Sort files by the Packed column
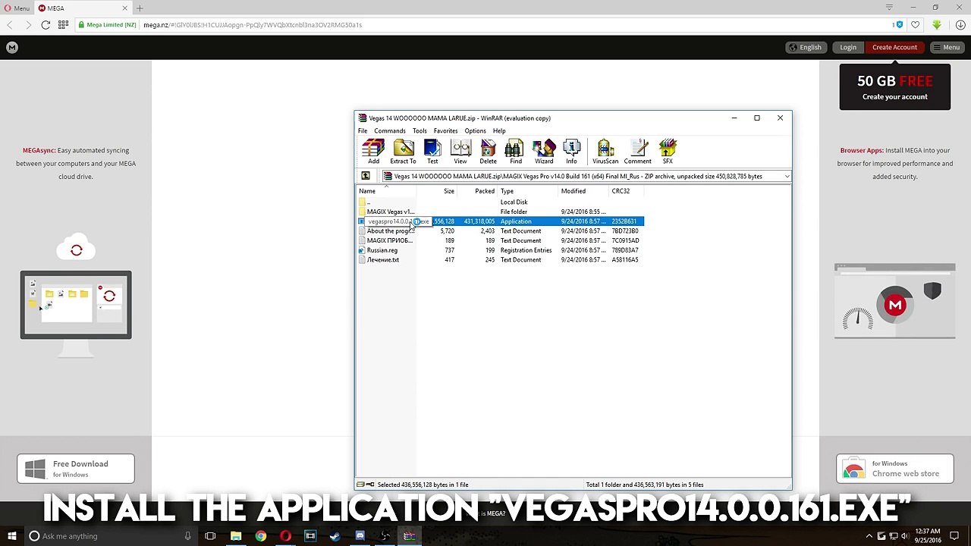The width and height of the screenshot is (971, 546). click(477, 191)
